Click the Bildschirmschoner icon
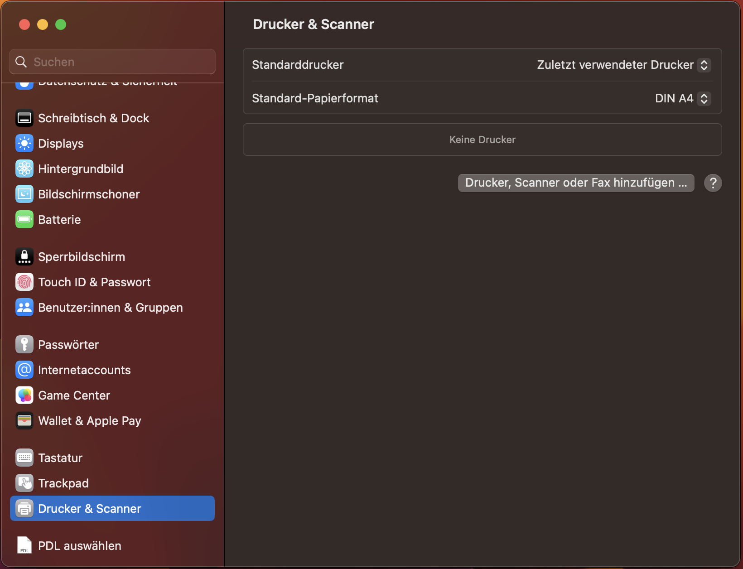 (24, 194)
